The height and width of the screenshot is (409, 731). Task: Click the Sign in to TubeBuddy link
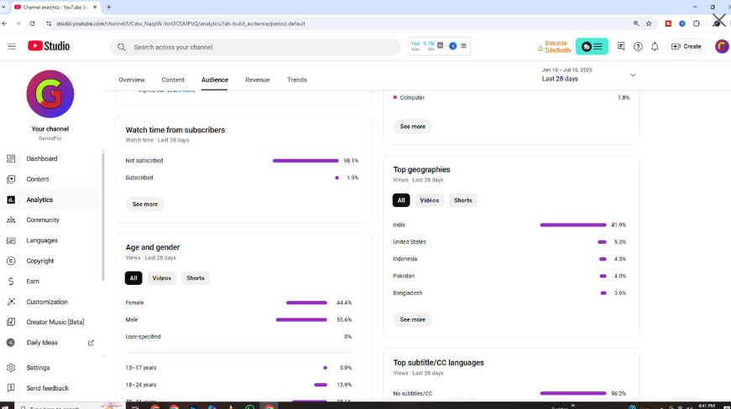[x=556, y=46]
